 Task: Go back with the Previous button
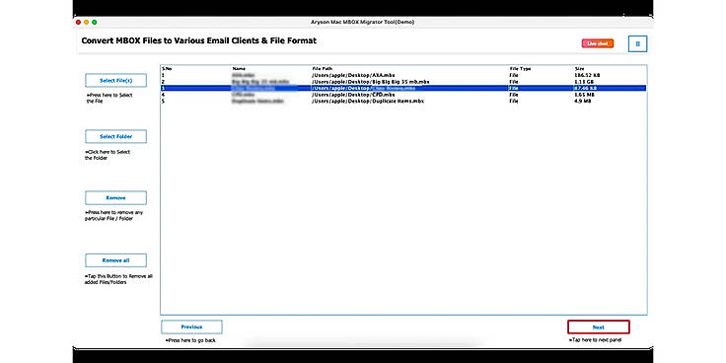click(x=191, y=327)
